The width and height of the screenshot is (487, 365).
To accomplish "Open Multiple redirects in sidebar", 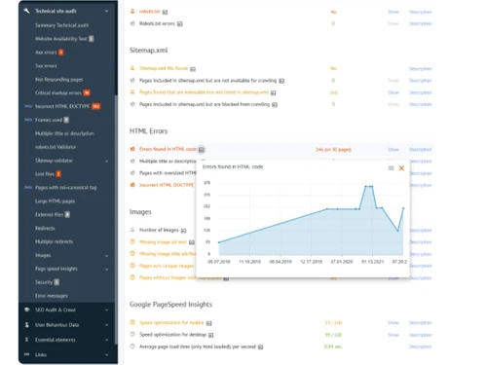I will (x=54, y=241).
